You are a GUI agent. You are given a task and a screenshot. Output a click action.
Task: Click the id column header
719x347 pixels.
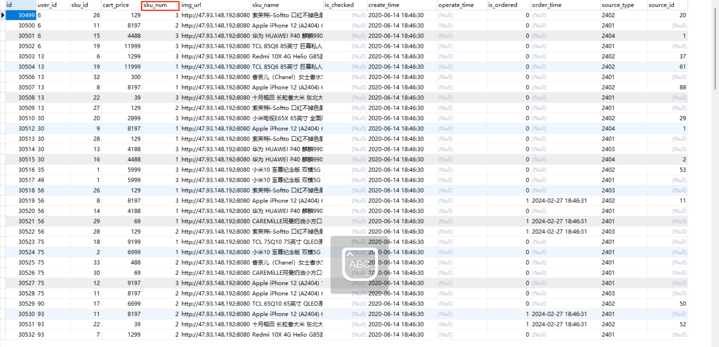(x=20, y=5)
